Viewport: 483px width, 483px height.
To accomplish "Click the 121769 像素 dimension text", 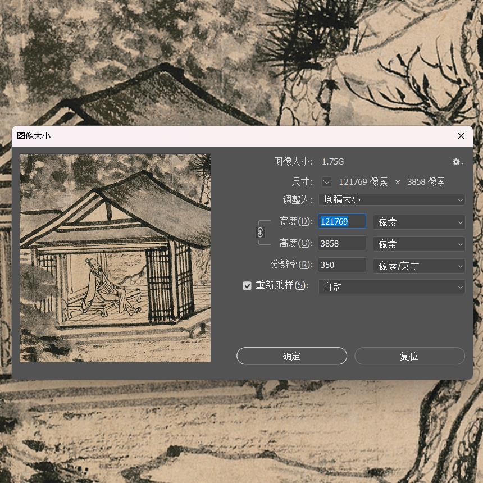I will point(363,182).
